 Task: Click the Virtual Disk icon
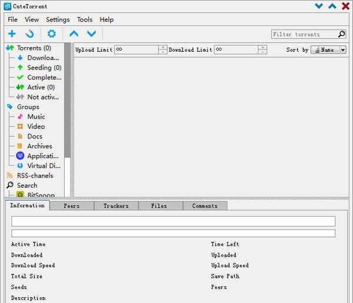(x=20, y=166)
